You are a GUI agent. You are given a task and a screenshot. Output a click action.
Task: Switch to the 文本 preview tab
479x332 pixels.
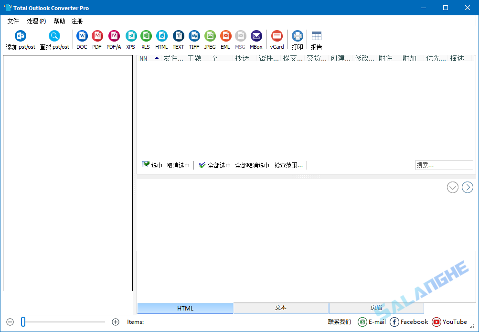pos(280,308)
